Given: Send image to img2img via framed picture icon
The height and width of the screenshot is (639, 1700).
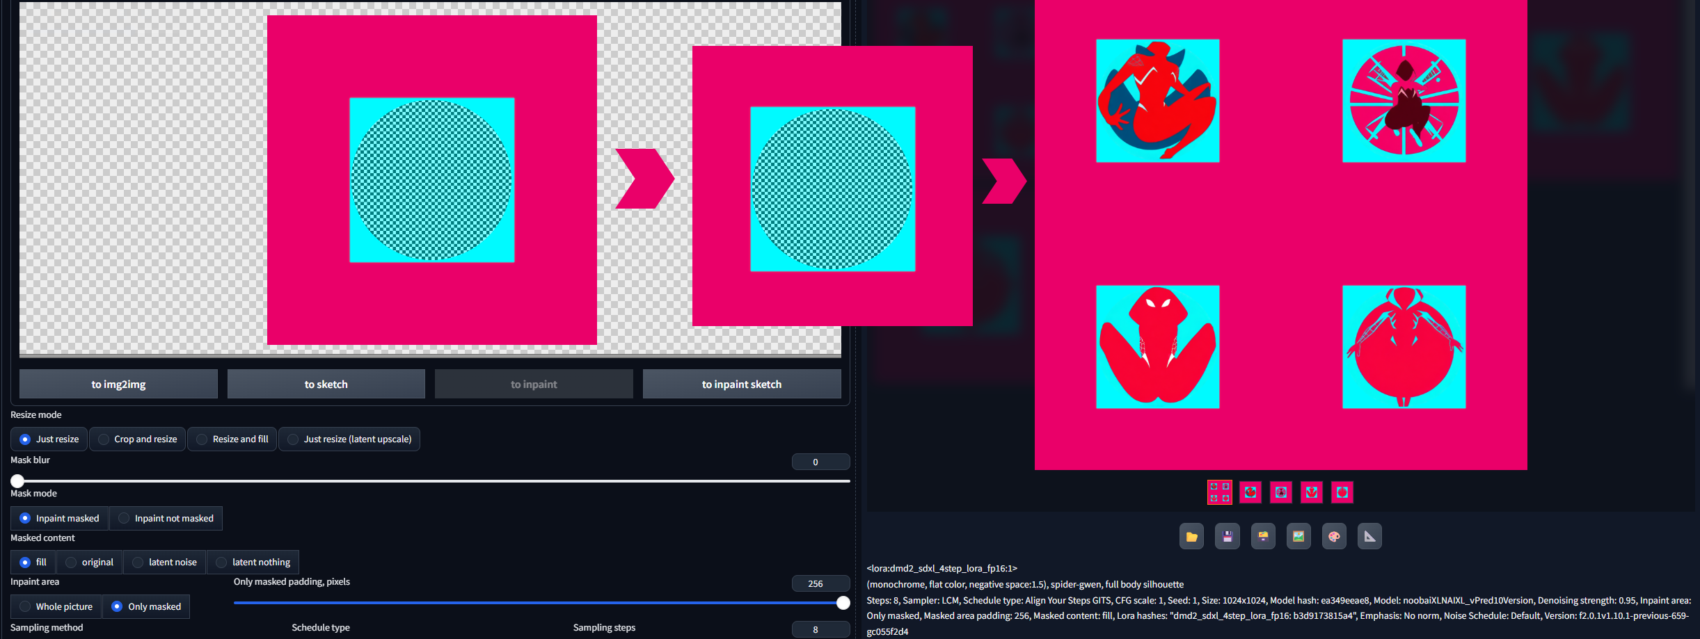Looking at the screenshot, I should pyautogui.click(x=1298, y=536).
